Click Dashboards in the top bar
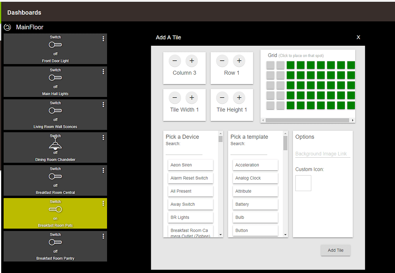 tap(24, 12)
